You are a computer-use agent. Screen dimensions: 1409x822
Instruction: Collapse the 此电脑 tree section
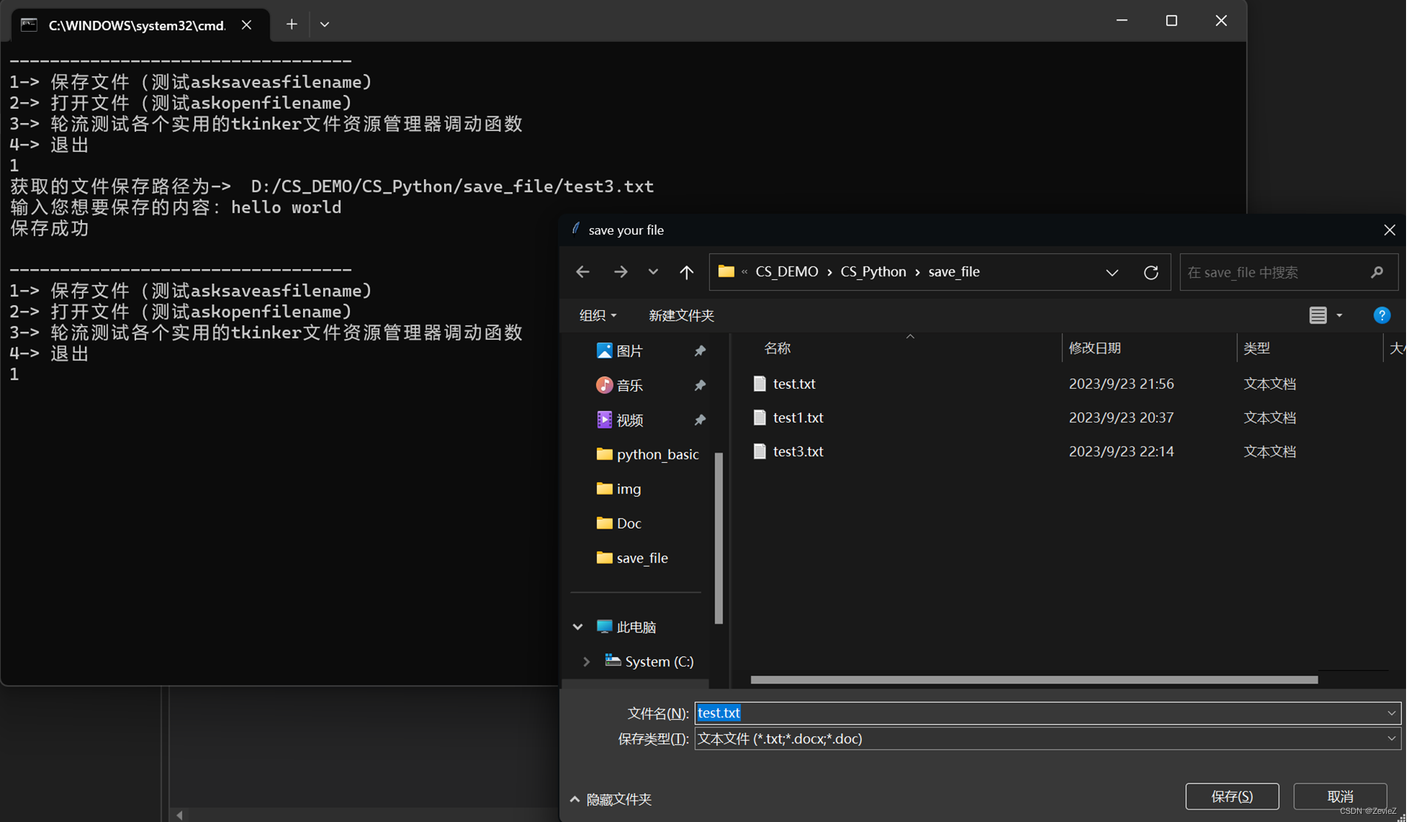pyautogui.click(x=578, y=626)
